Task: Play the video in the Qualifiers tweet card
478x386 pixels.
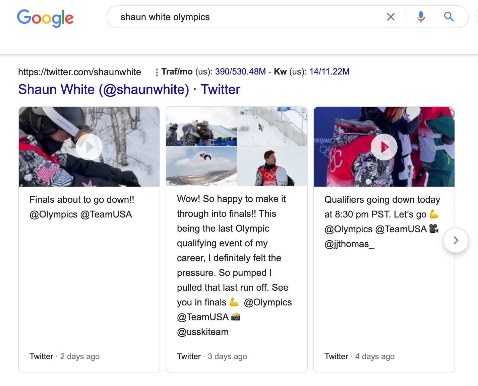Action: click(384, 147)
